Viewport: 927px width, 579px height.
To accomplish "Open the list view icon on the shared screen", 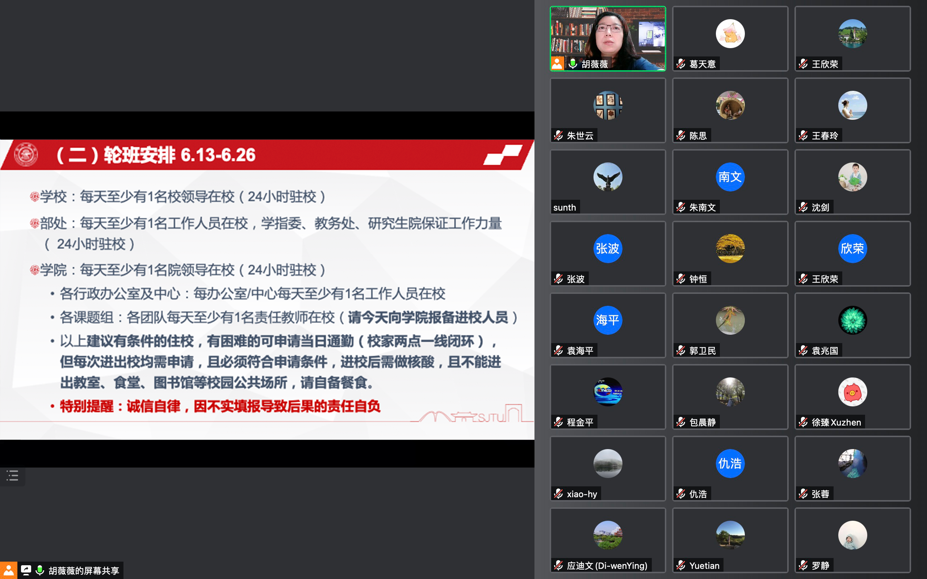I will pyautogui.click(x=12, y=476).
